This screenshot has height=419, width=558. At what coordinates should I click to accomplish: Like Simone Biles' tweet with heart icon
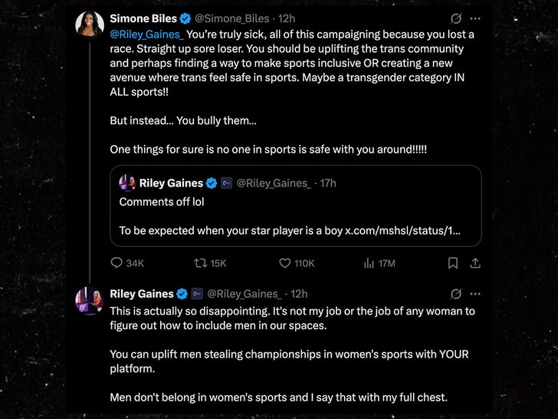click(285, 263)
